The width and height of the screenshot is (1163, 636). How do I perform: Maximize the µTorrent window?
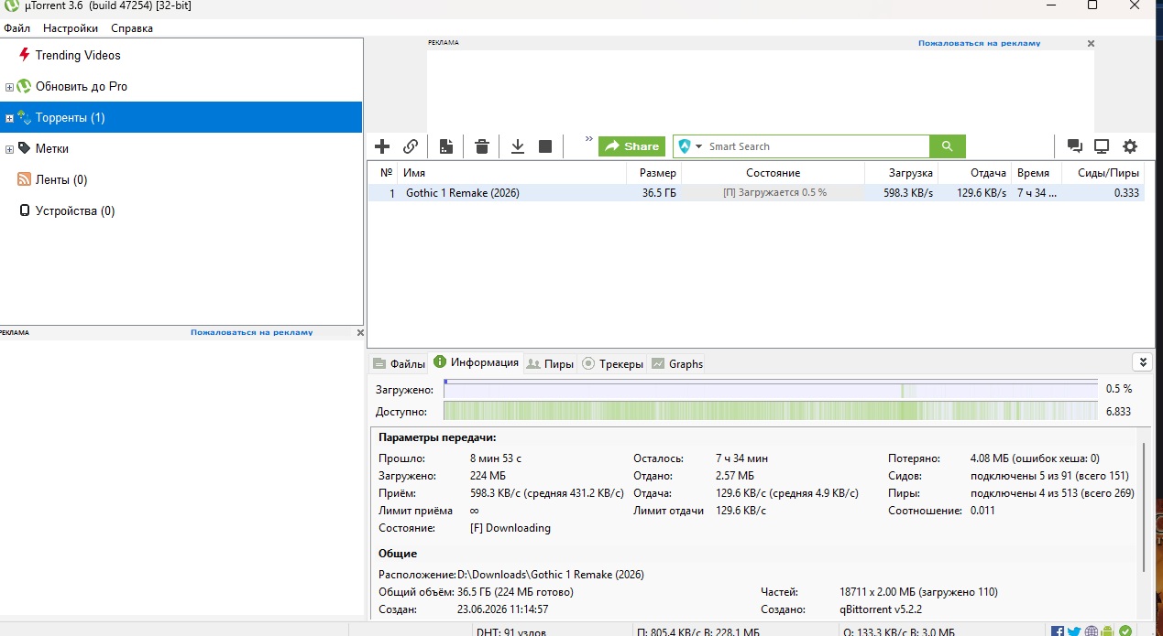point(1092,5)
